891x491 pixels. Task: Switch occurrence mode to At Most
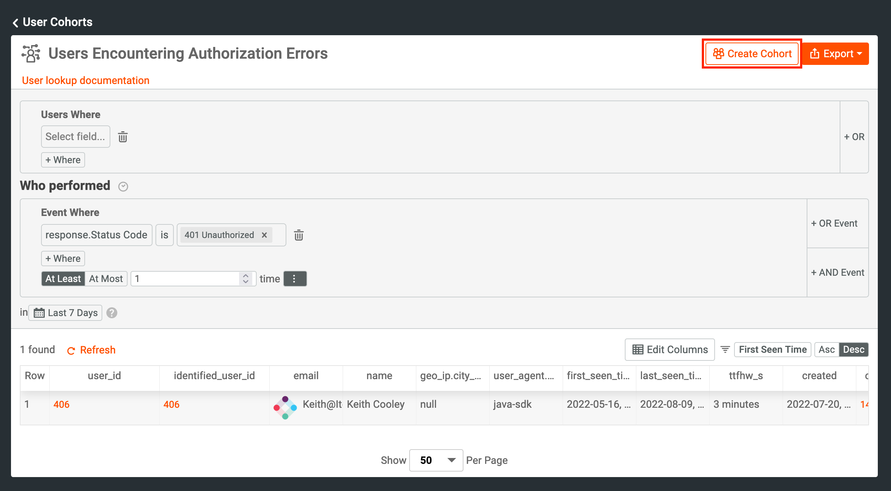point(106,279)
